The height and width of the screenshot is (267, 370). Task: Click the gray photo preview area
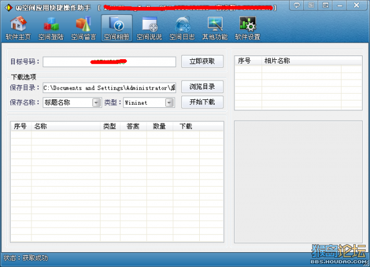tap(298, 182)
